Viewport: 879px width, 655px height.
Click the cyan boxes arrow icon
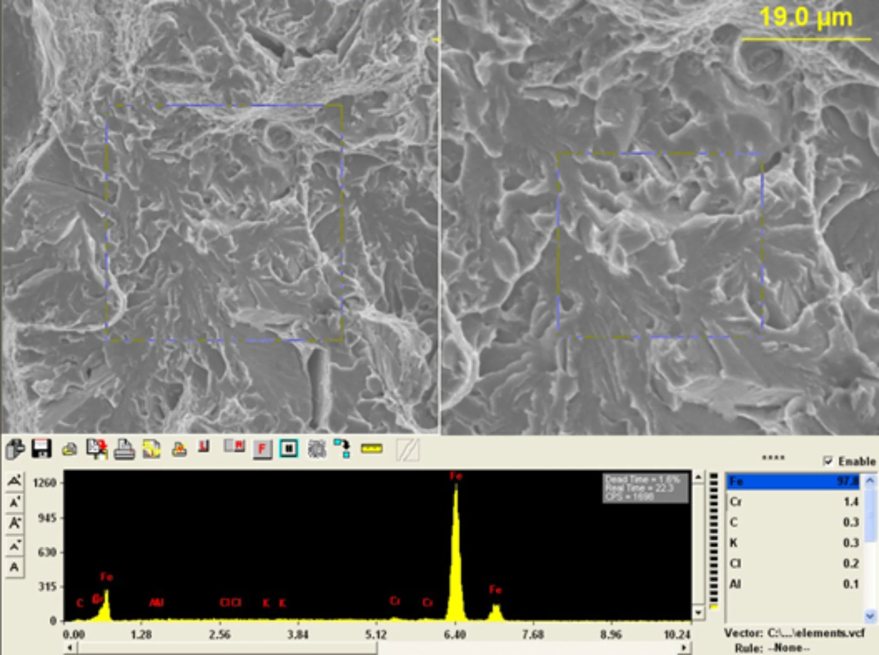(x=343, y=449)
